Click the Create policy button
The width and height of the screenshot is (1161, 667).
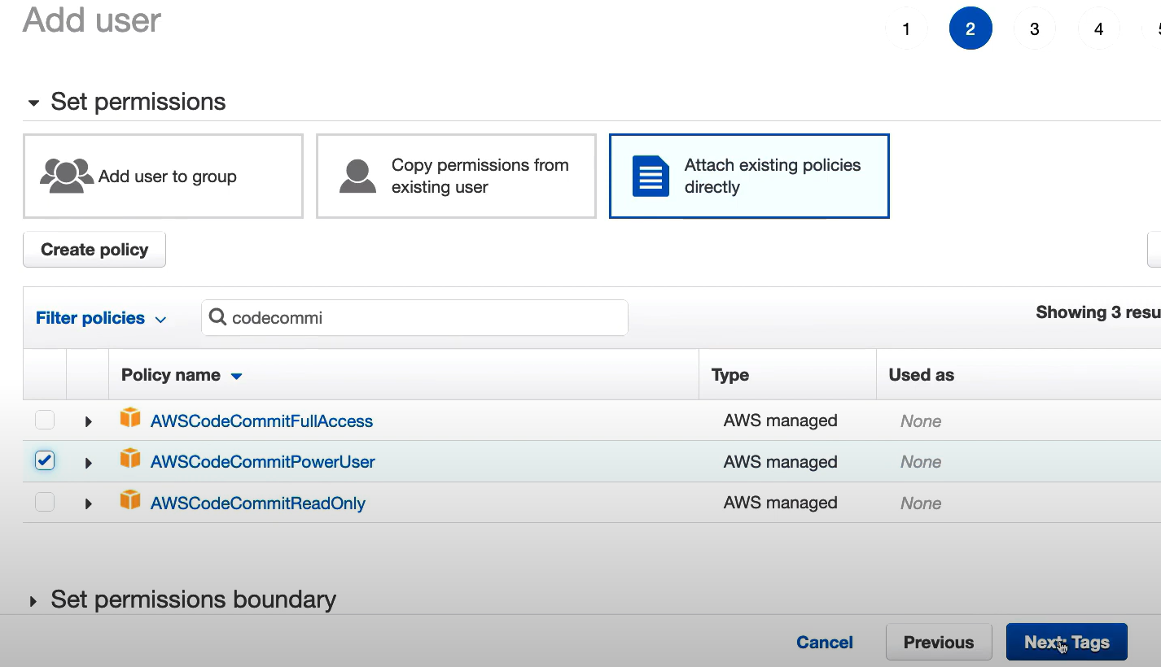point(94,250)
